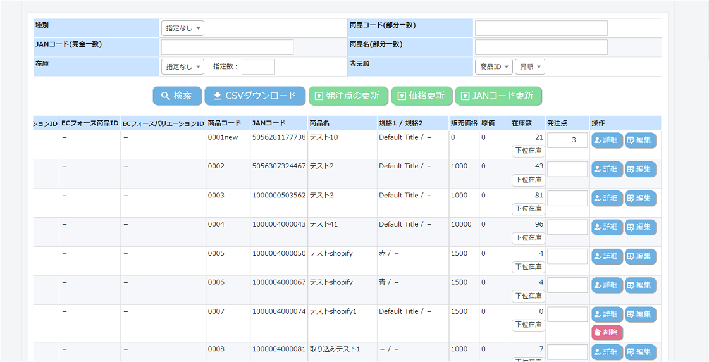Edit product 0007 with 編集

click(x=640, y=315)
